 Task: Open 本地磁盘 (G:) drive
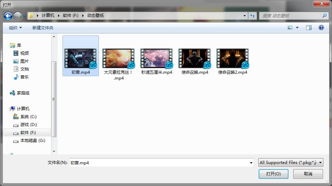point(33,141)
